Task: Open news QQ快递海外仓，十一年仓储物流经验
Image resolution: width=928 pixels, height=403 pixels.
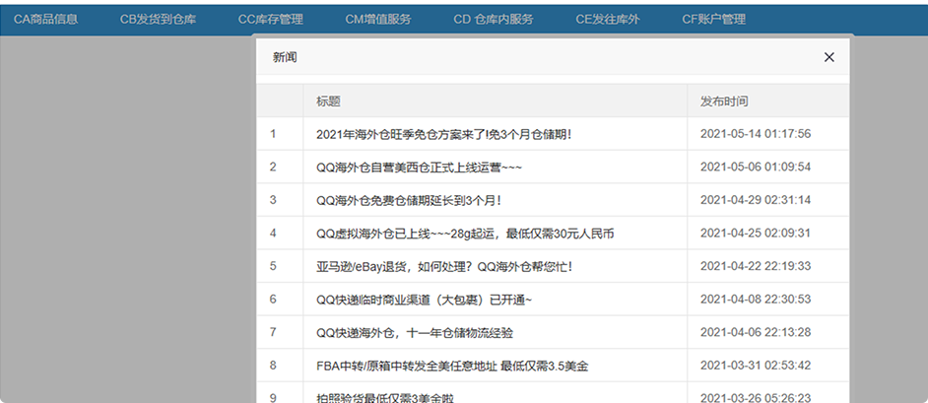Action: tap(415, 333)
